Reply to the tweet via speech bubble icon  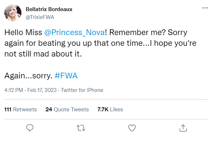pyautogui.click(x=30, y=128)
